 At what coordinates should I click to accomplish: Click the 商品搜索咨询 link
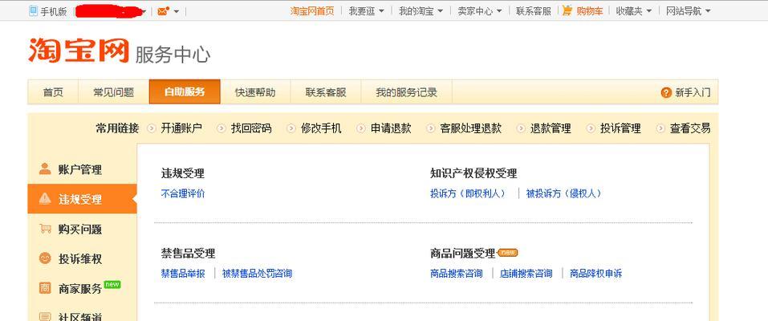457,274
